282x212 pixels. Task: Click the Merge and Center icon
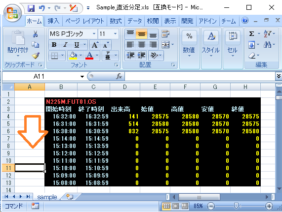click(165, 44)
